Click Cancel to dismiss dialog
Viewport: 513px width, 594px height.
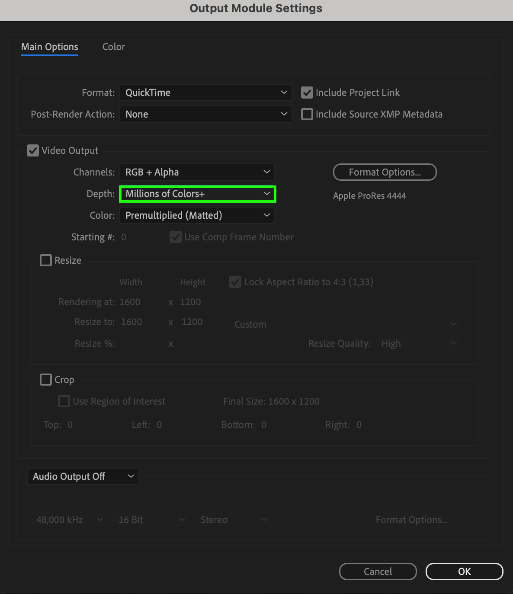tap(378, 572)
